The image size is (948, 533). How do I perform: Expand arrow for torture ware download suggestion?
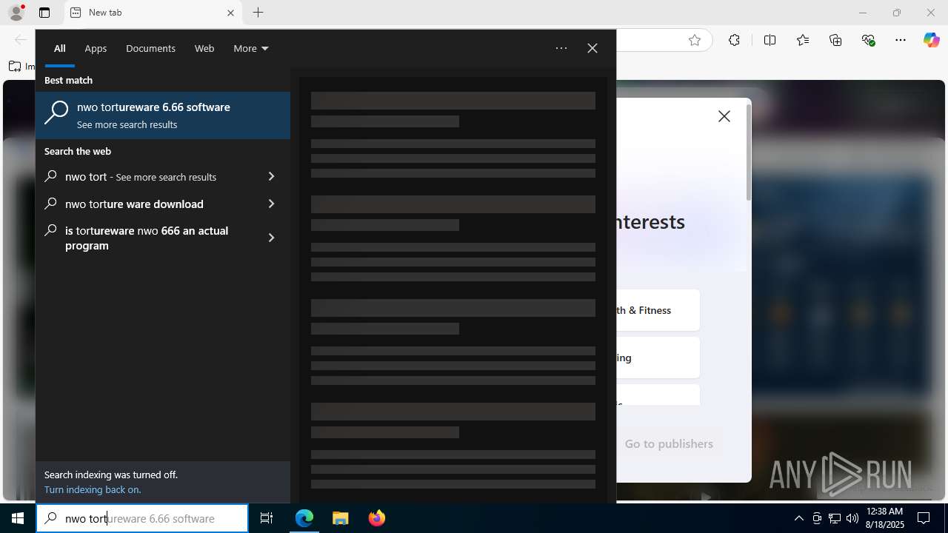coord(271,204)
